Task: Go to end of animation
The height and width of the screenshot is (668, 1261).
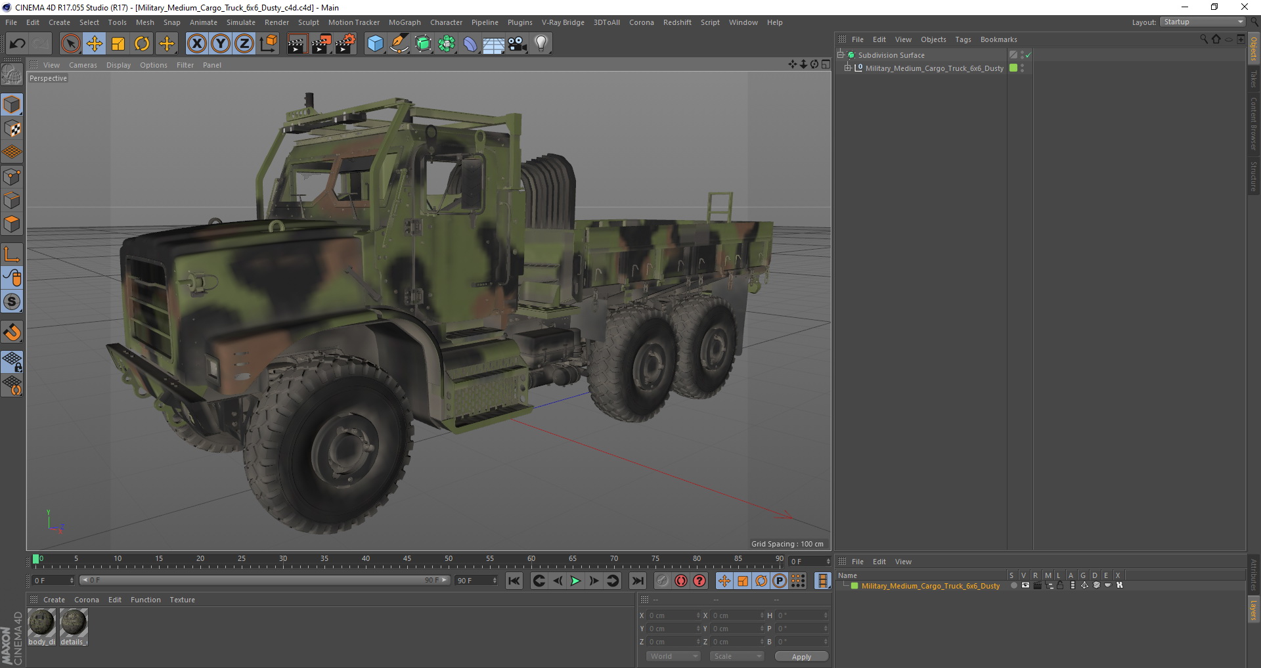Action: tap(637, 581)
